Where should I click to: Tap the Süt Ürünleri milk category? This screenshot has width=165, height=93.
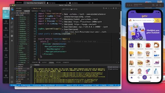click(x=157, y=55)
